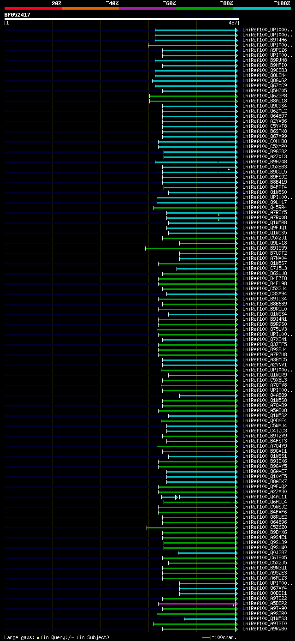Viewport: 295px width, 641px height.
Task: Click the white query sequence bar
Action: click(121, 19)
